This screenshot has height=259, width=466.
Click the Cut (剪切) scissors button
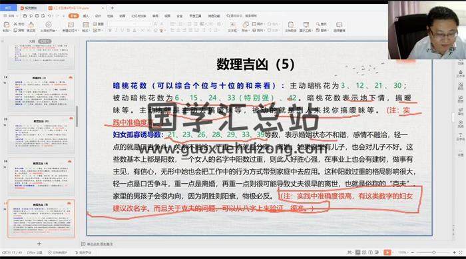tap(19, 24)
